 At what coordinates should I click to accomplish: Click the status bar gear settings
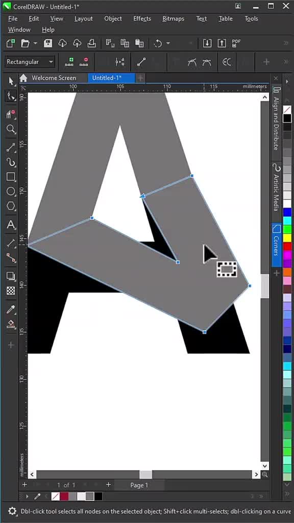(12, 511)
